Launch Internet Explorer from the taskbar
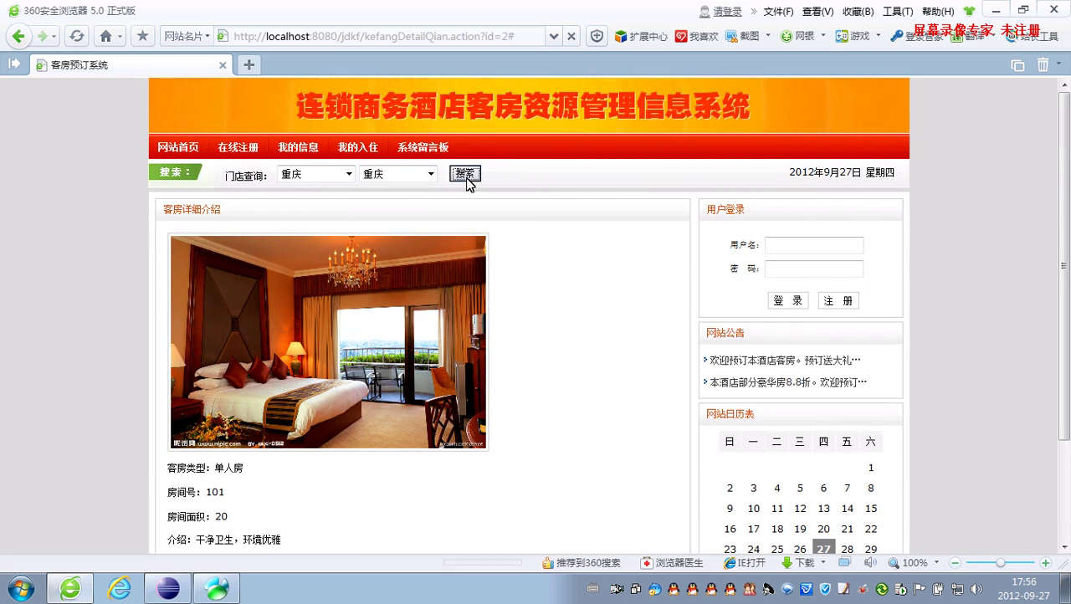Image resolution: width=1071 pixels, height=604 pixels. [x=120, y=588]
